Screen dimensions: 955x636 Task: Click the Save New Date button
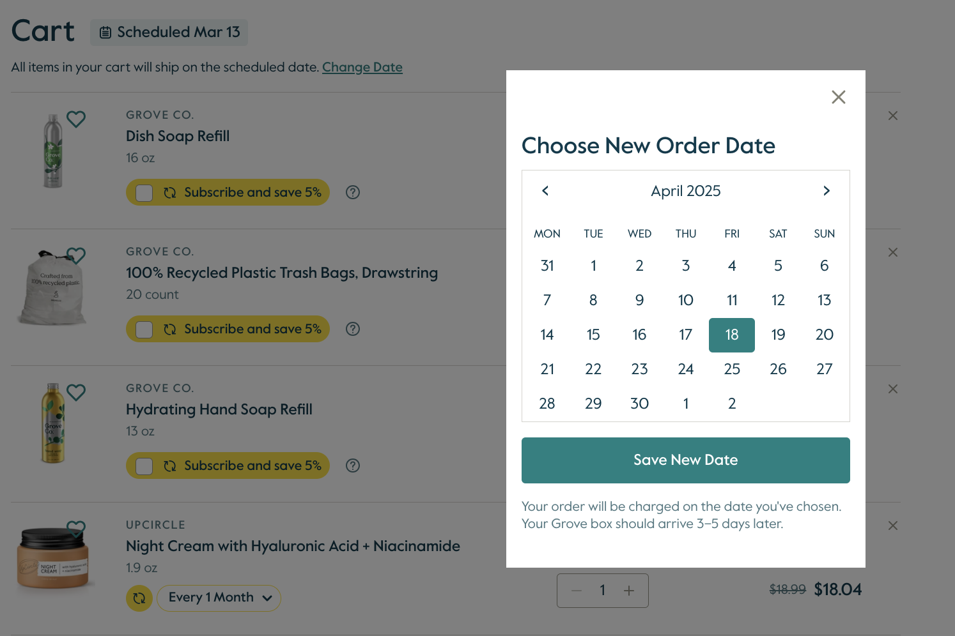click(686, 460)
